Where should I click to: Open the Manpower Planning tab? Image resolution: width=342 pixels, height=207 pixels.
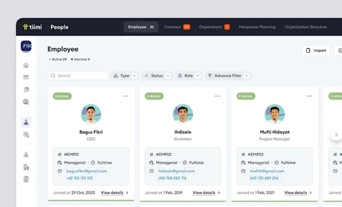(257, 27)
